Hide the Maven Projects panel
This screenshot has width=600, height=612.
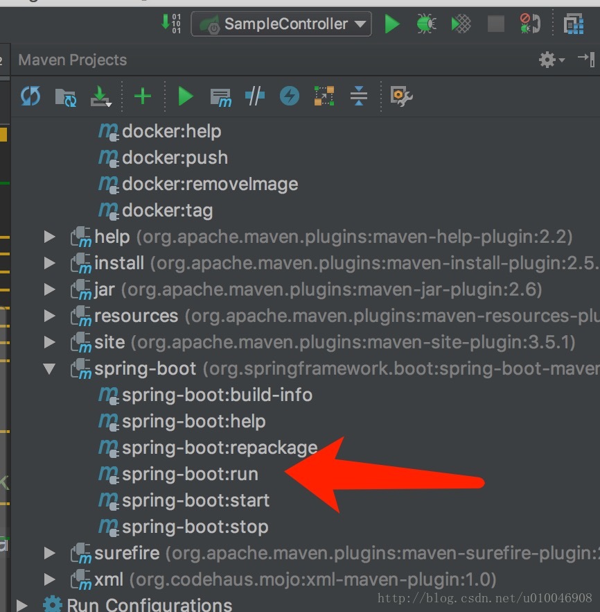click(x=586, y=60)
